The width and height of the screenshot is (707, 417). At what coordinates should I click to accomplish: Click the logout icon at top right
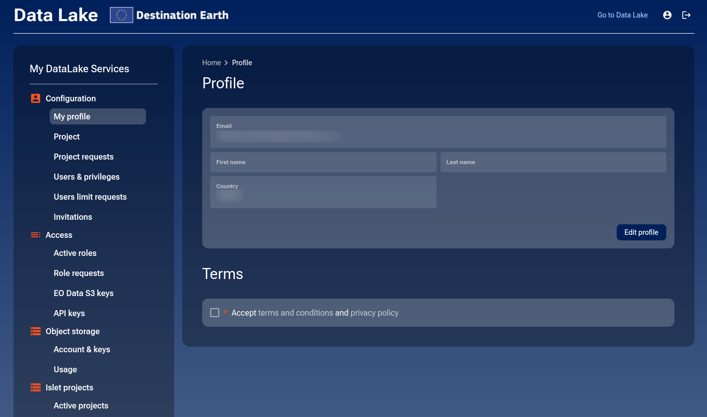[686, 15]
